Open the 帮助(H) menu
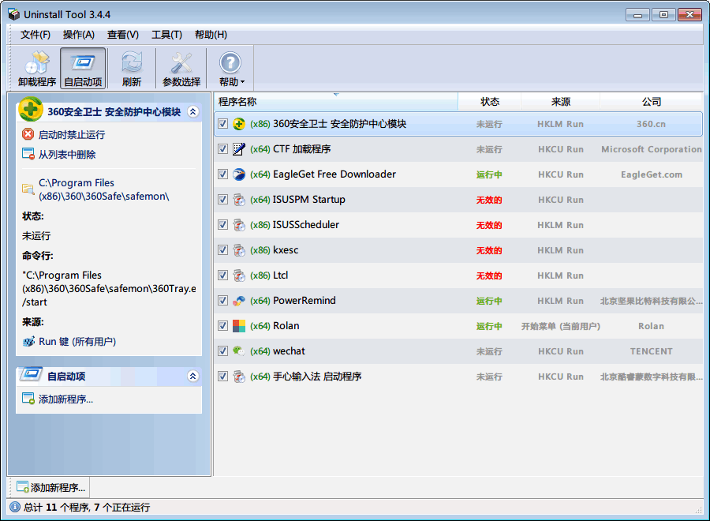710x521 pixels. [211, 35]
